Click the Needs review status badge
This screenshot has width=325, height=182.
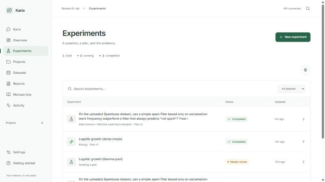pos(237,162)
